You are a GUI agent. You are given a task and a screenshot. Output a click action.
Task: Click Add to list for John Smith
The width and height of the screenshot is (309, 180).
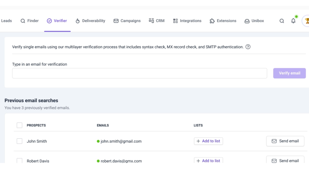(x=208, y=141)
